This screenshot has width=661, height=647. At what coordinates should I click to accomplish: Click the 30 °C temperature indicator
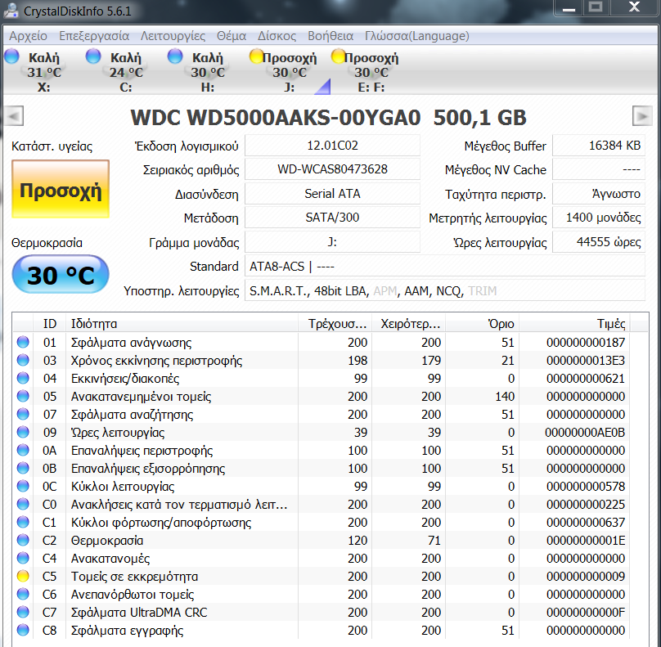[x=61, y=274]
